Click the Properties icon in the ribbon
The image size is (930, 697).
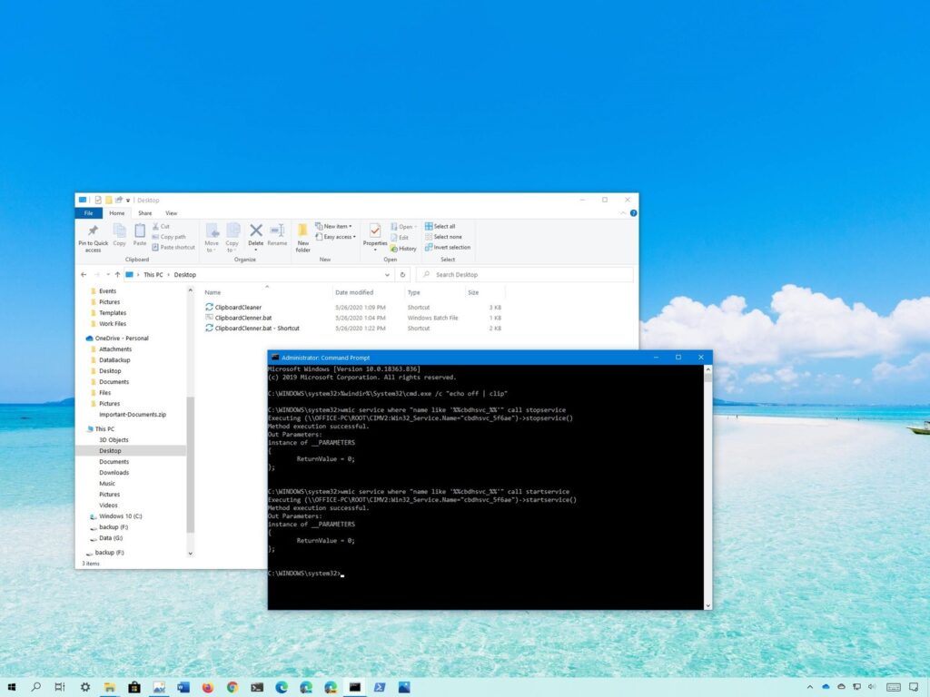click(375, 237)
